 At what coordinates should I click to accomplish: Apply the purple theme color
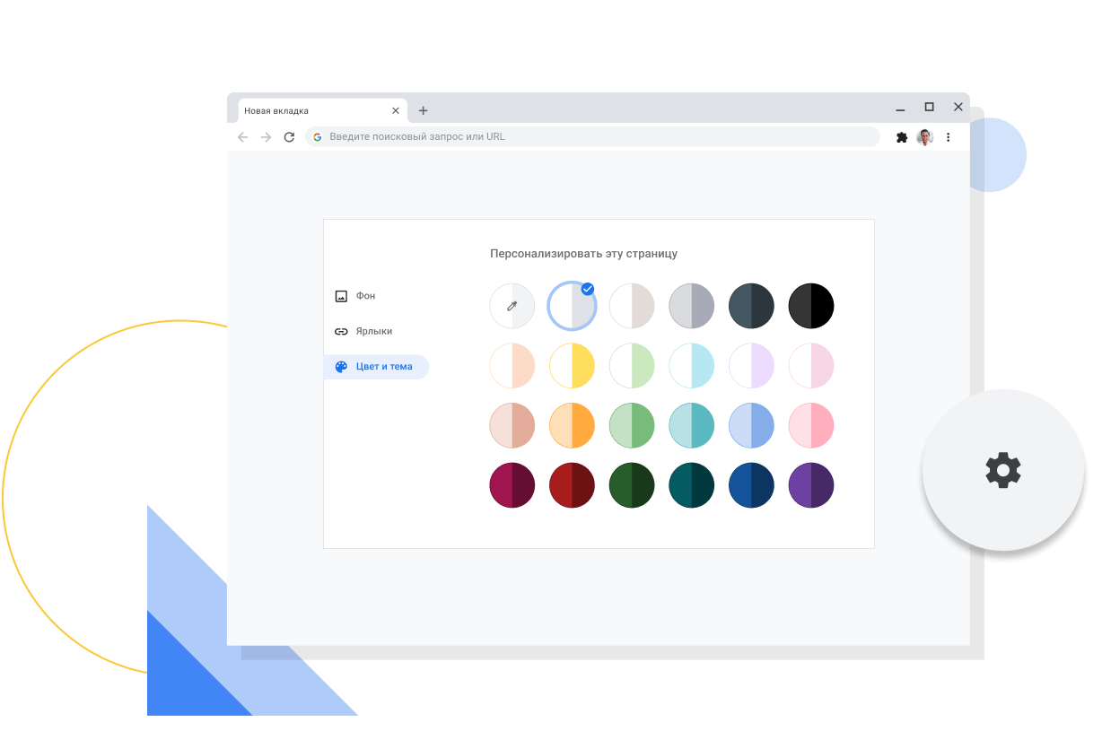[811, 485]
